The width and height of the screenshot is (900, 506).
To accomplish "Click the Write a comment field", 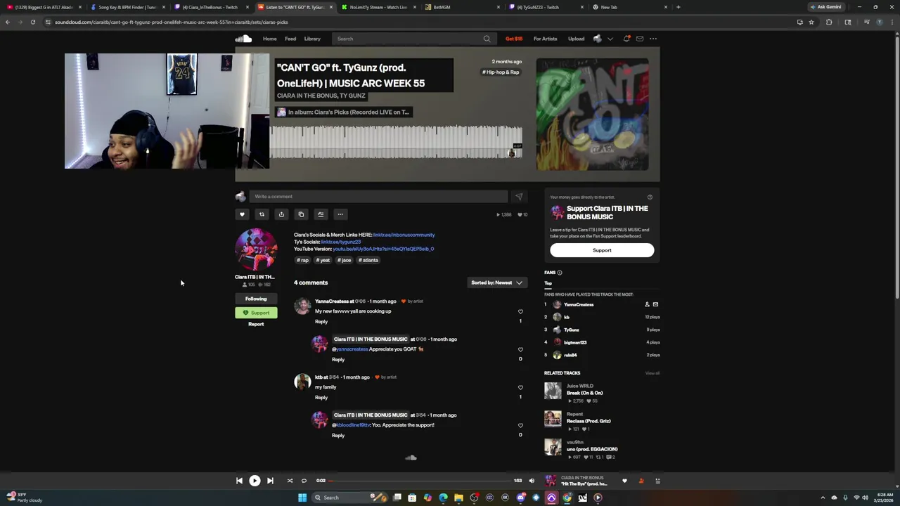I will tap(378, 197).
